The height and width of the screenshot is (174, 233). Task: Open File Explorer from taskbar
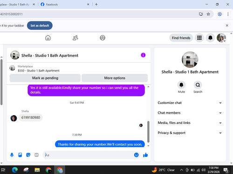click(x=37, y=170)
